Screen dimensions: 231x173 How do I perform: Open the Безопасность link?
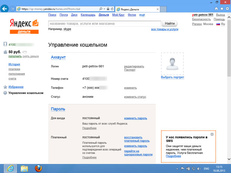(202, 19)
